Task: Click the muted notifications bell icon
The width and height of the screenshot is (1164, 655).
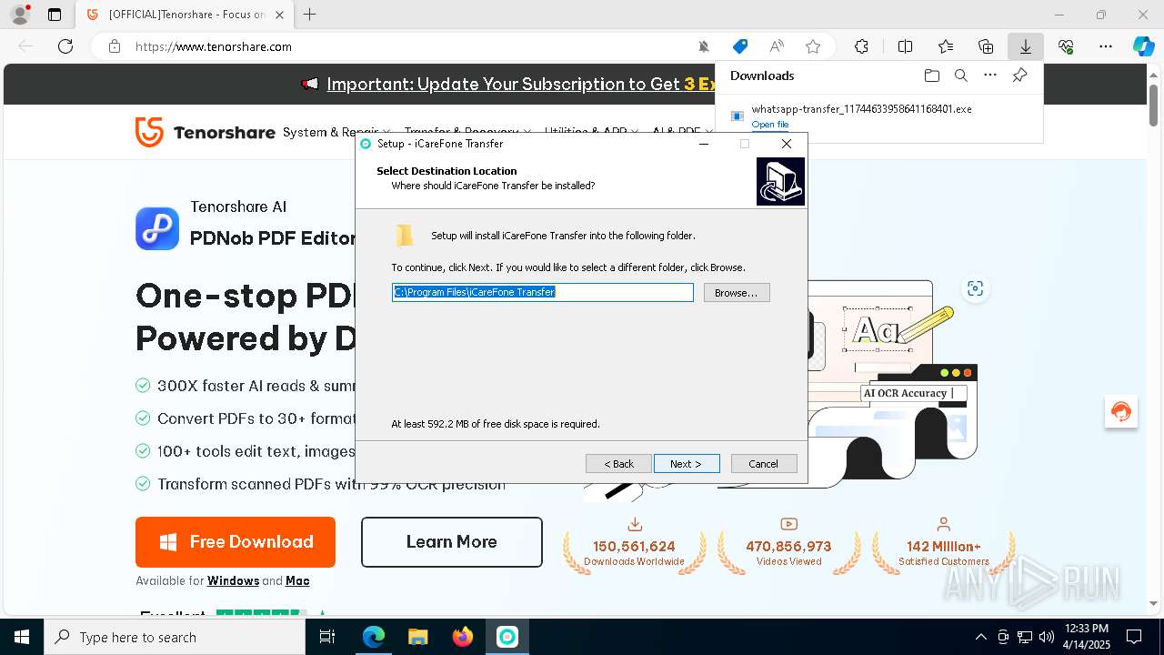Action: tap(703, 46)
